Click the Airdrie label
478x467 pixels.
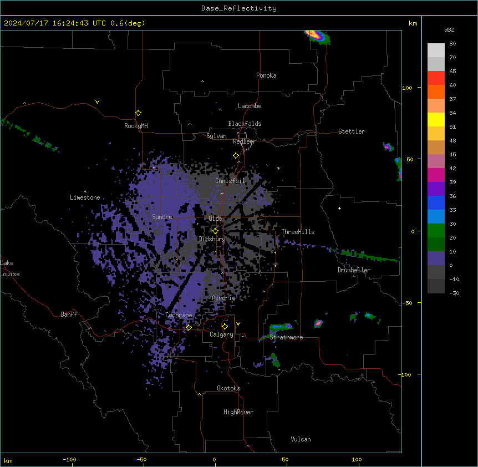coord(224,298)
